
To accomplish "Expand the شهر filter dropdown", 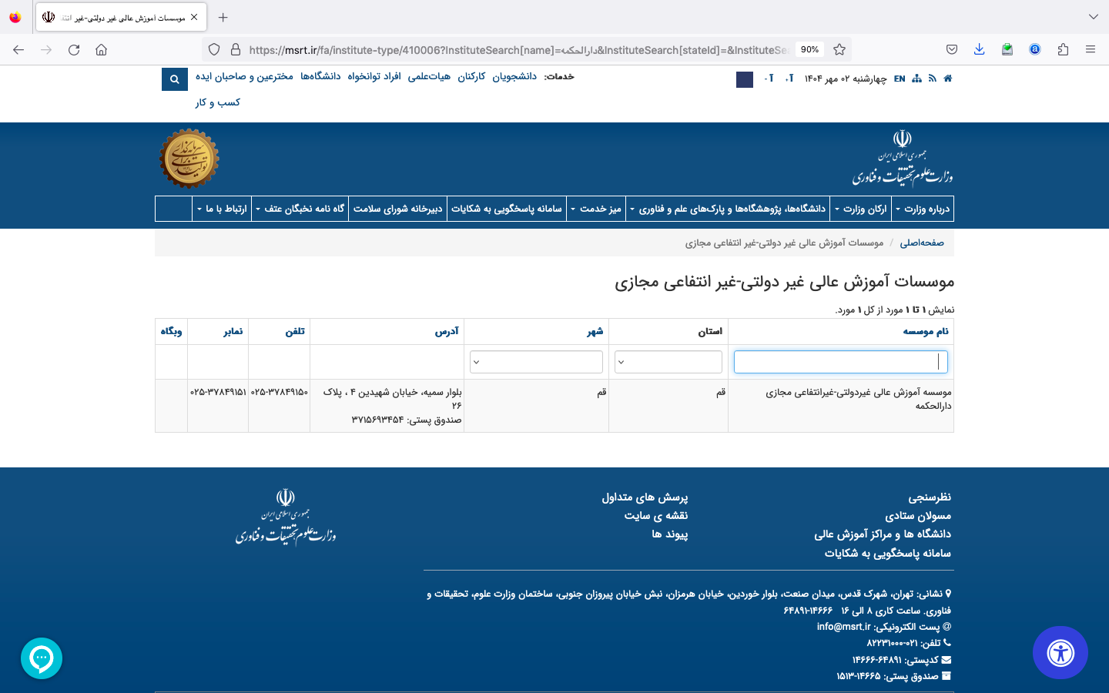I will 536,362.
